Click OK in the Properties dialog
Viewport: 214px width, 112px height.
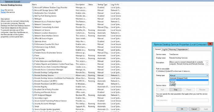[182, 109]
